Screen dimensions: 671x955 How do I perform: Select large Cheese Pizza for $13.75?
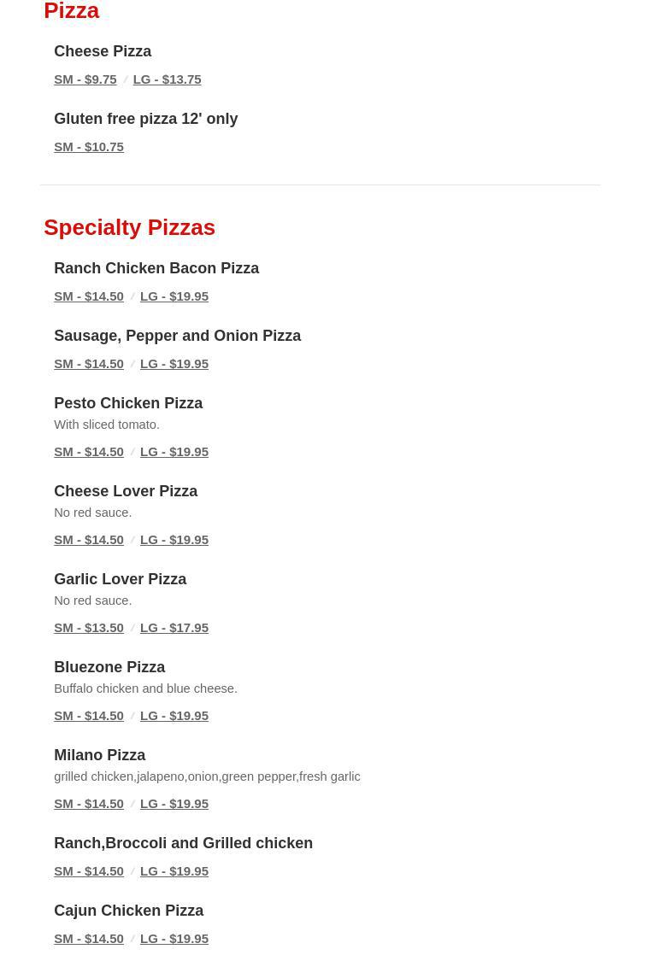167,79
